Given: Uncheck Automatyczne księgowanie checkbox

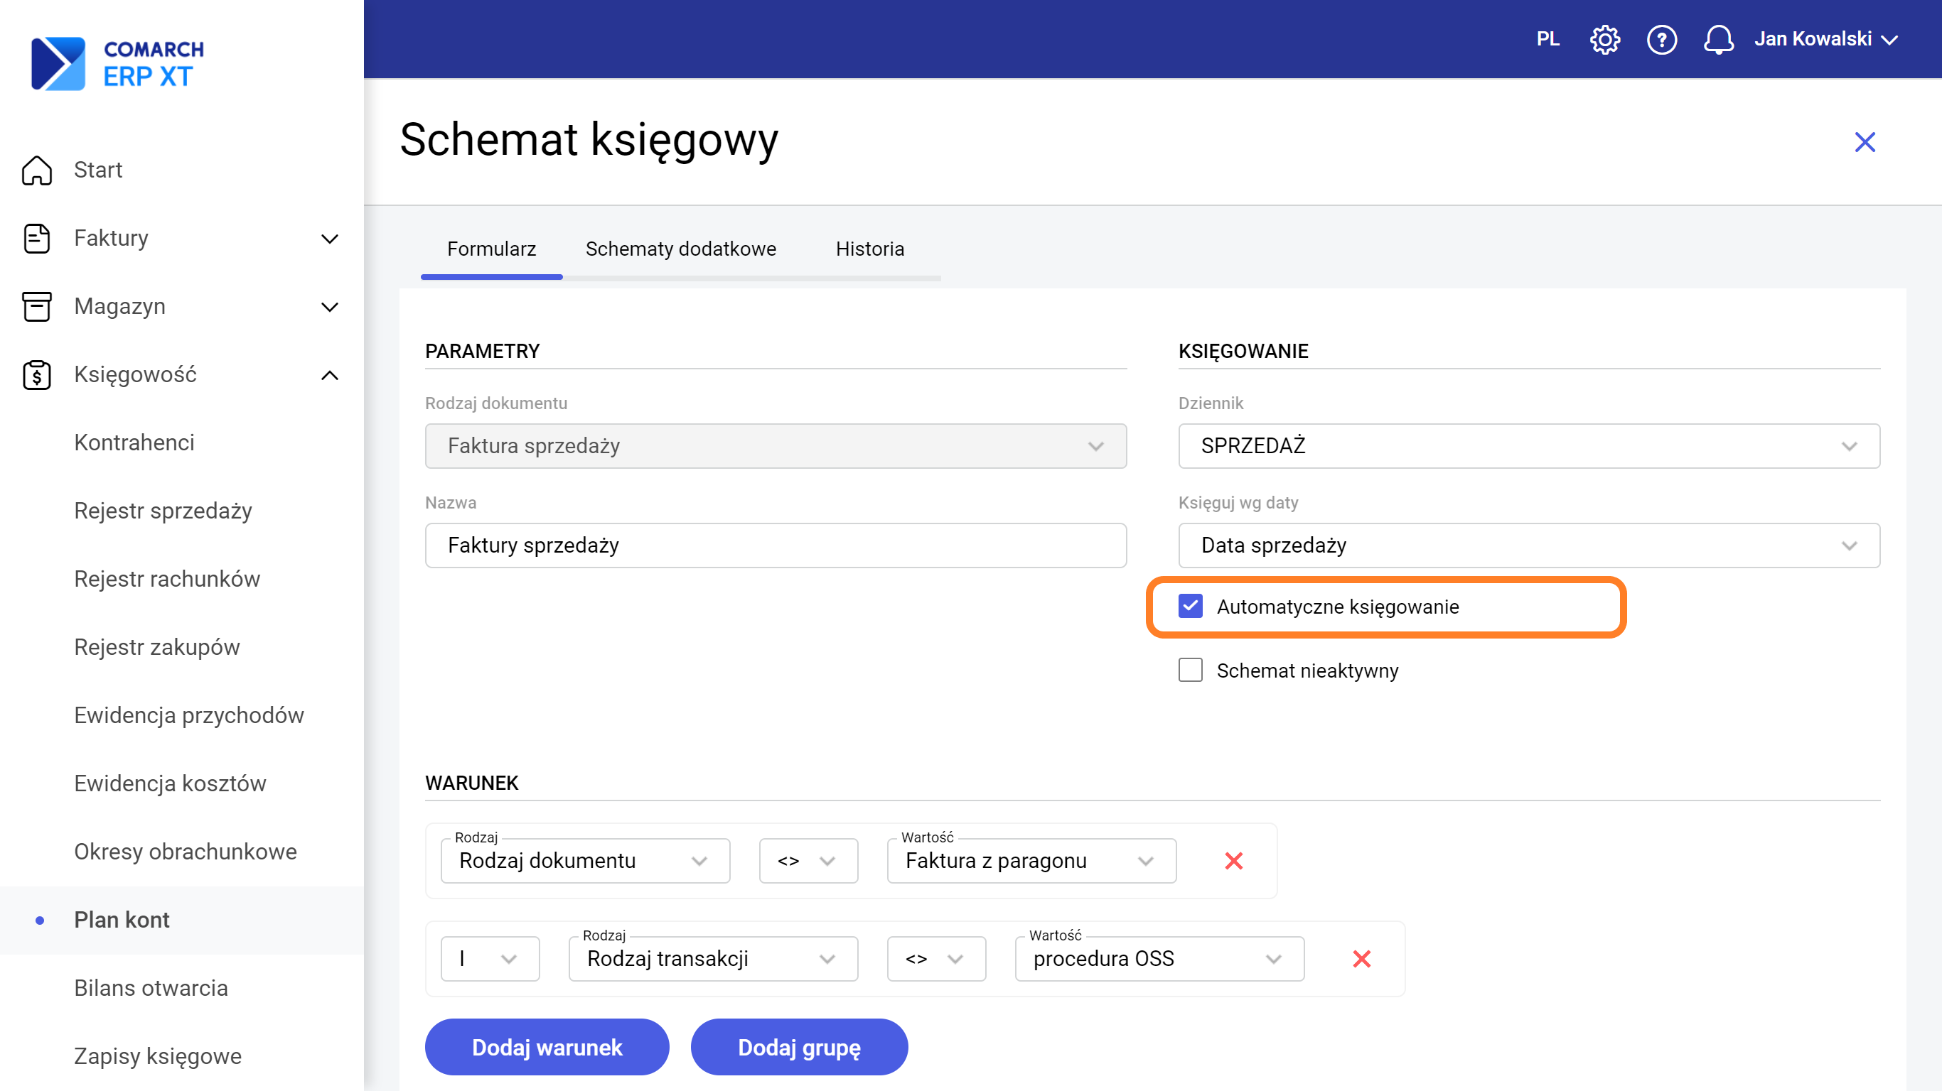Looking at the screenshot, I should pos(1191,607).
